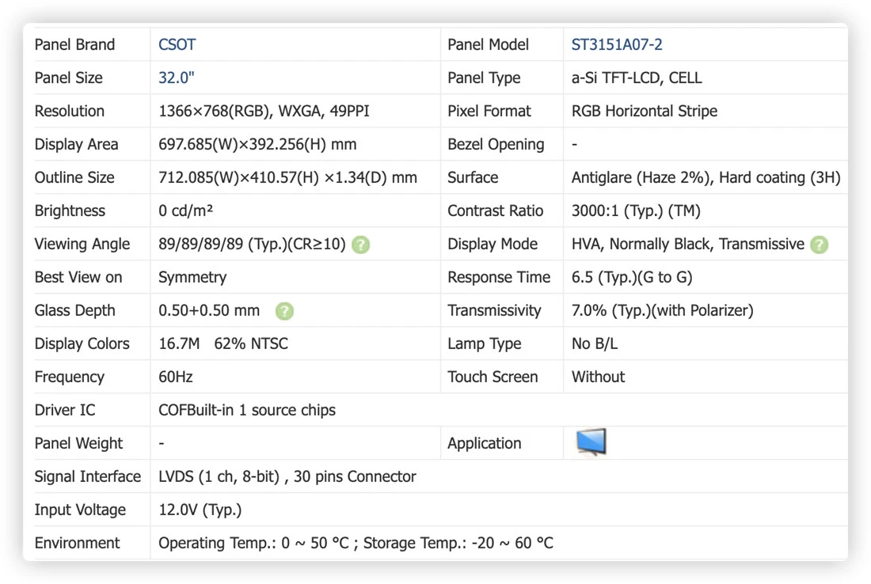Select the 3000:1 contrast ratio value
Screen dimensions: 871x584
[636, 211]
